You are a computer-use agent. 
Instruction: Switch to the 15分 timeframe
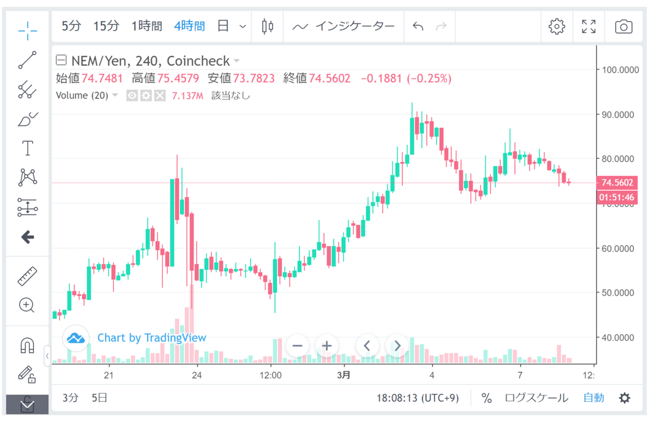coord(106,26)
